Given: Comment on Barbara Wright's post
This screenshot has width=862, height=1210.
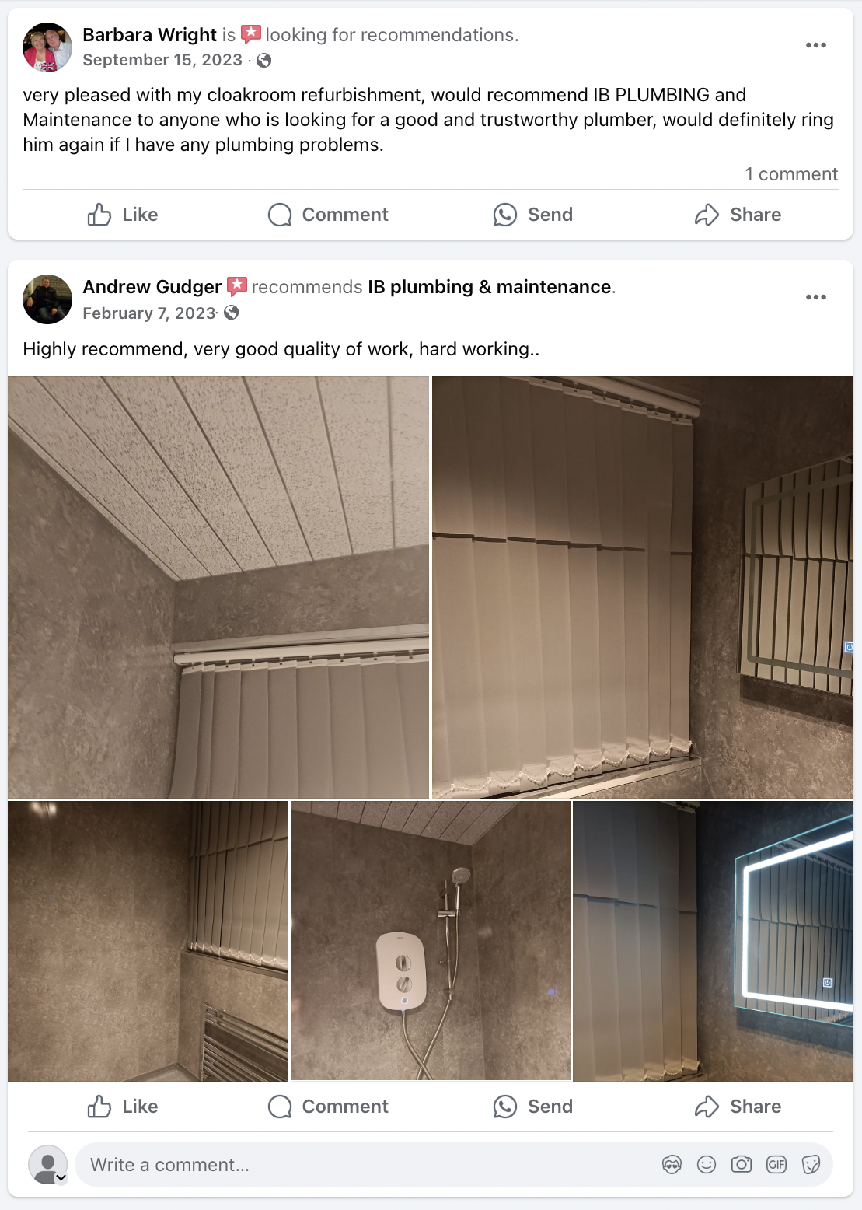Looking at the screenshot, I should (x=327, y=215).
